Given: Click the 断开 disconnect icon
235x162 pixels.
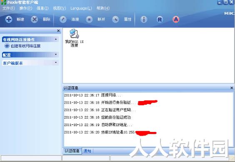Looking at the screenshot, I should coord(89,19).
